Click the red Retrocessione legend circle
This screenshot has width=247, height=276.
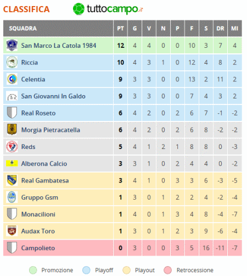(x=168, y=270)
